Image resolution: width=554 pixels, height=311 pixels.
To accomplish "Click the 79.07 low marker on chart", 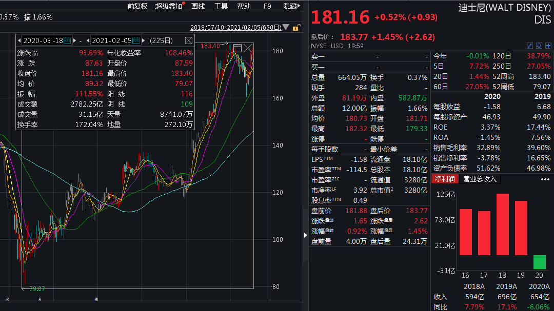I will coord(37,289).
